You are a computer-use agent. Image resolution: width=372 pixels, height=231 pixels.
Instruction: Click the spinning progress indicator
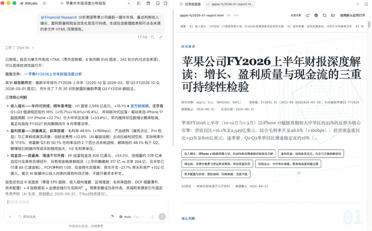coord(112,217)
